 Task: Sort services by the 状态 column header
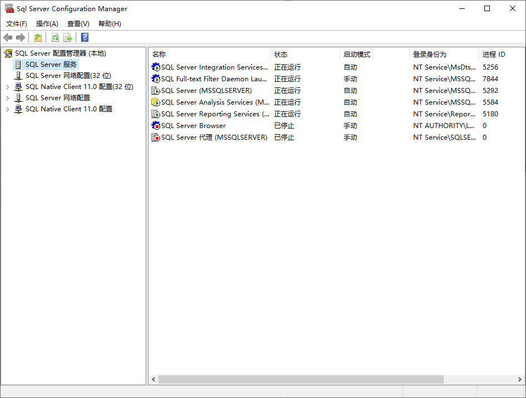(281, 54)
